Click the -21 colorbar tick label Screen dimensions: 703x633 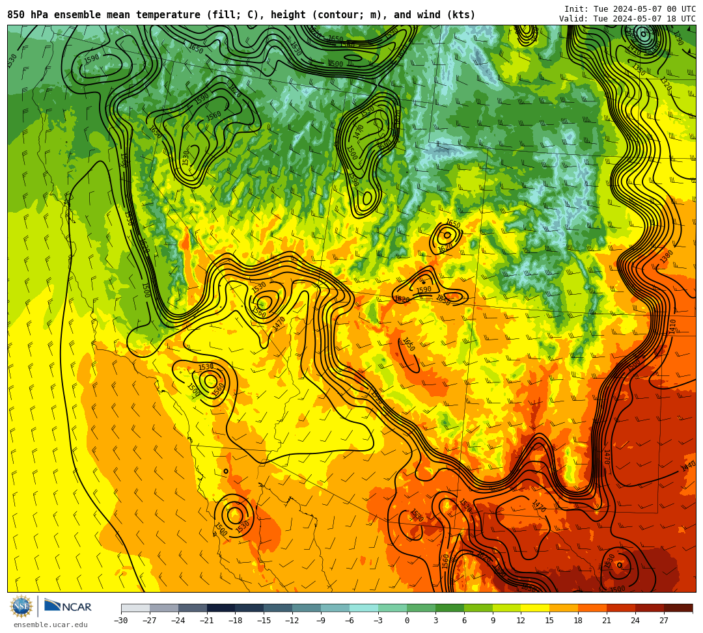[207, 621]
